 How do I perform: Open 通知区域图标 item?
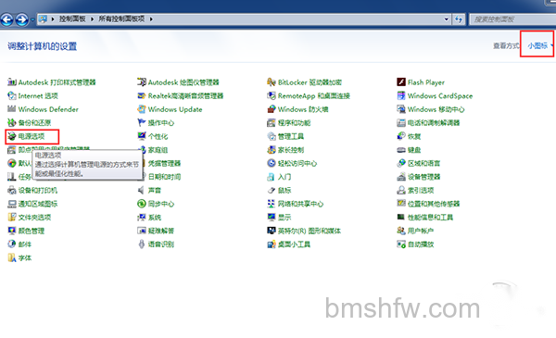32,204
